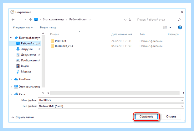Open 'Загрузки' in the navigation pane
The width and height of the screenshot is (194, 131).
(27, 49)
